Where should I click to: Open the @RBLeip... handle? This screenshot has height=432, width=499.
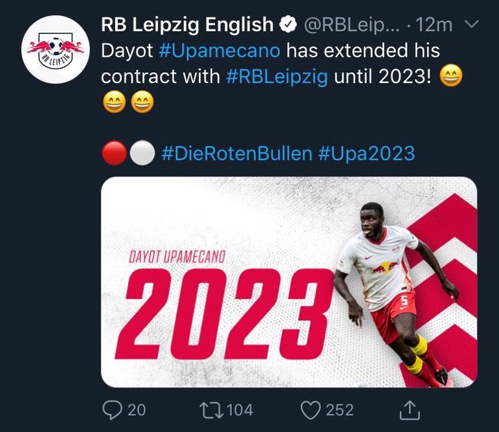[351, 25]
